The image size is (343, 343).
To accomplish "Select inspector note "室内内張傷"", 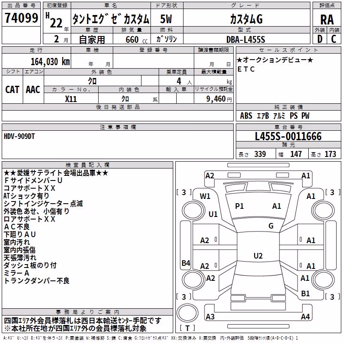I will pyautogui.click(x=20, y=250).
